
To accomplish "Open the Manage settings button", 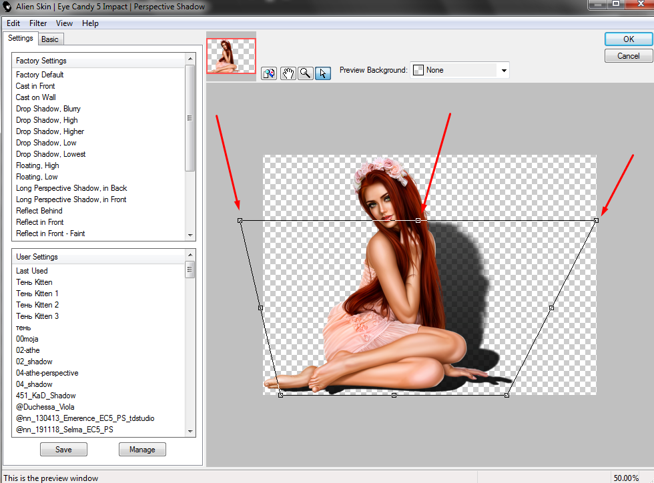I will click(142, 450).
